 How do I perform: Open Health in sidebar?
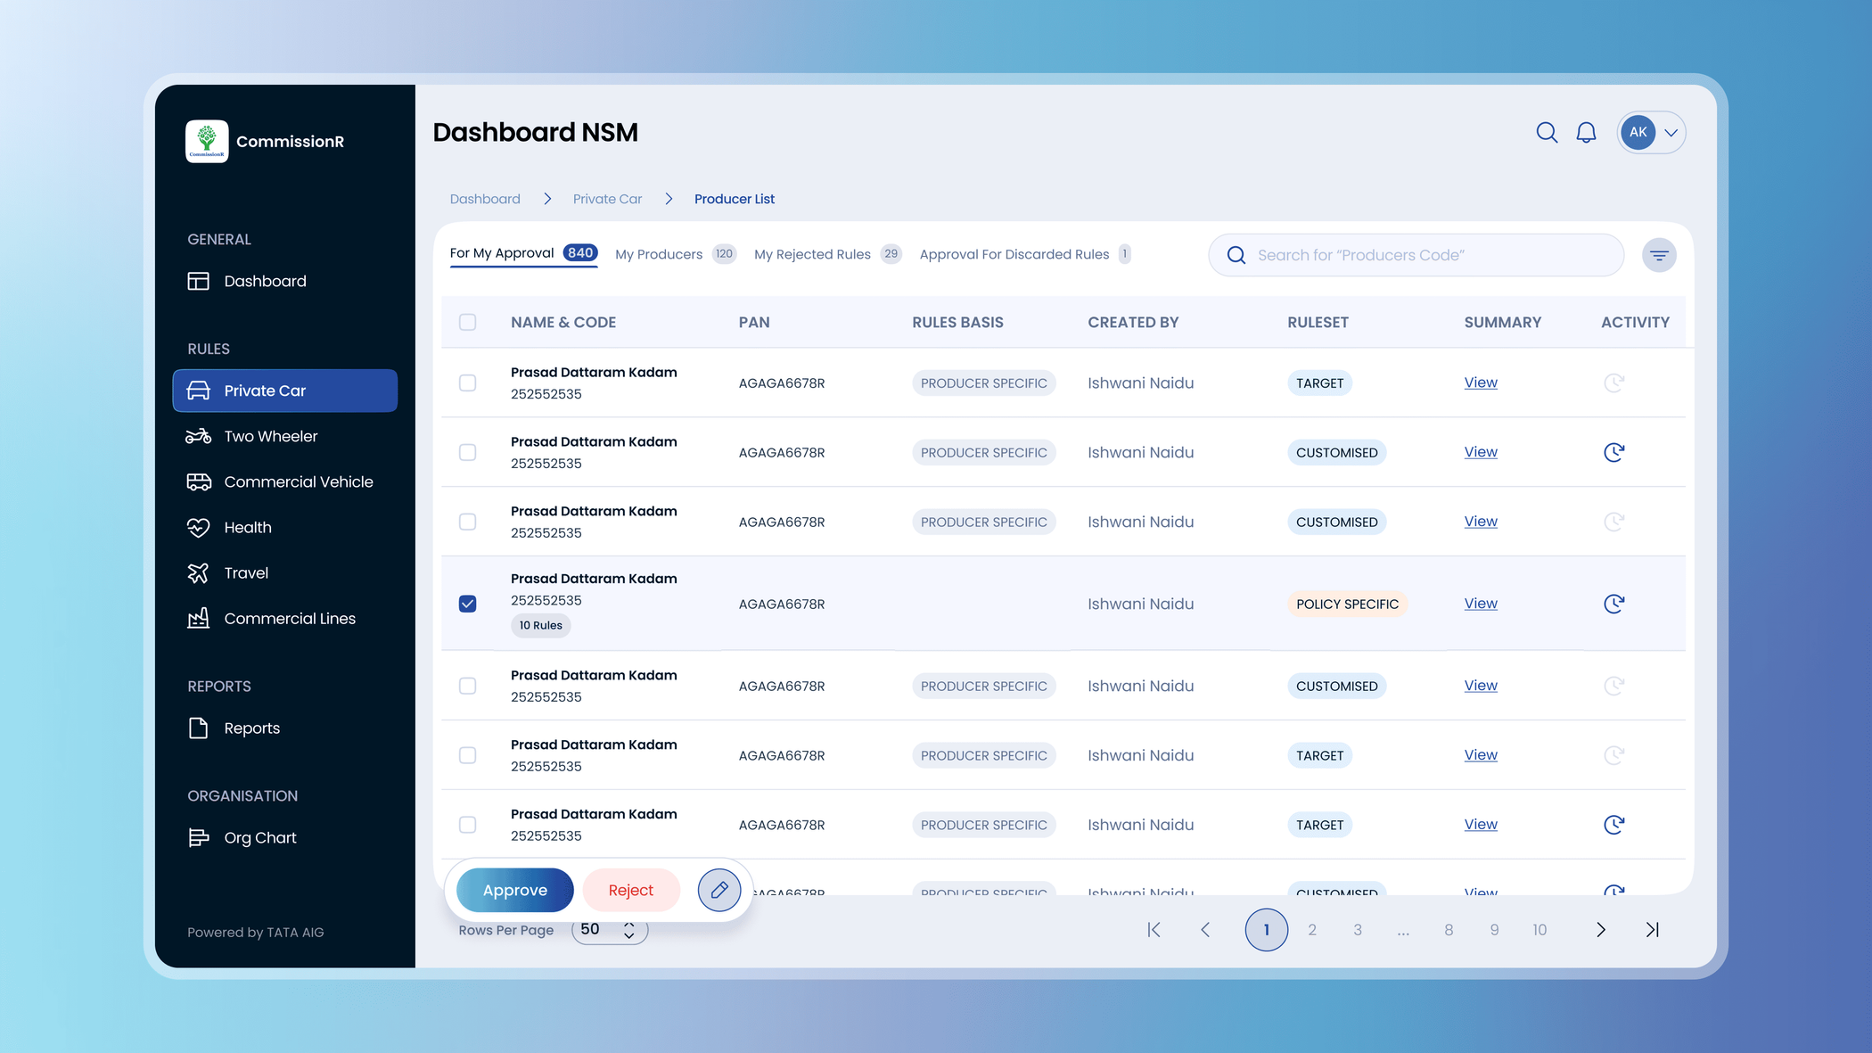point(284,527)
